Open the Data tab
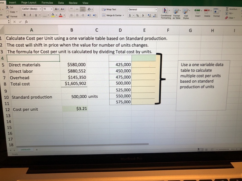 coord(61,3)
